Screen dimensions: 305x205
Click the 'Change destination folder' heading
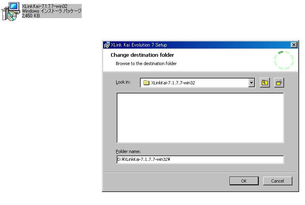point(142,55)
